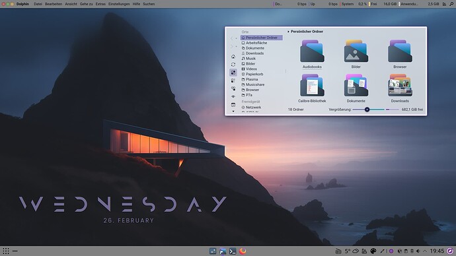Image resolution: width=456 pixels, height=256 pixels.
Task: Expand the toolbar overflow arrow at bottom
Action: 233,112
